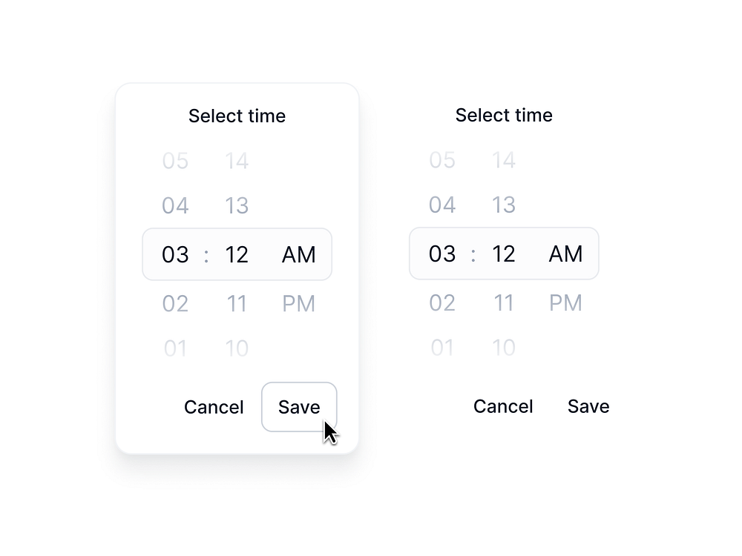Click the Save button in the left dialog
Screen dimensions: 742x556
[x=299, y=406]
